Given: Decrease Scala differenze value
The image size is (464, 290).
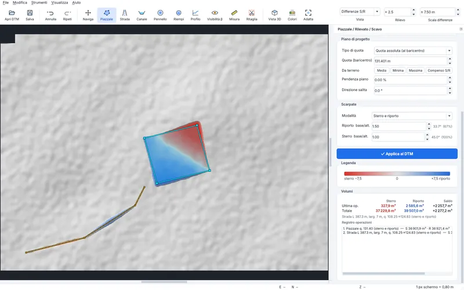Looking at the screenshot, I should tap(458, 14).
